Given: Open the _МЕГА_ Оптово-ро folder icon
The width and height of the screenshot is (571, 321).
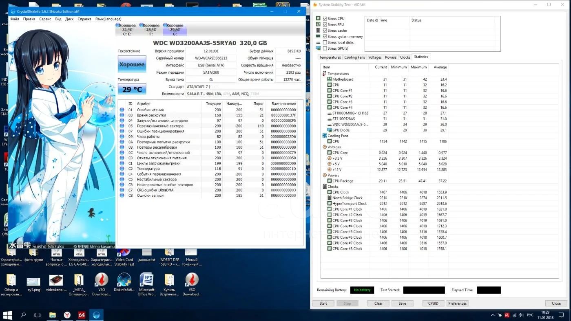Looking at the screenshot, I should click(x=79, y=284).
